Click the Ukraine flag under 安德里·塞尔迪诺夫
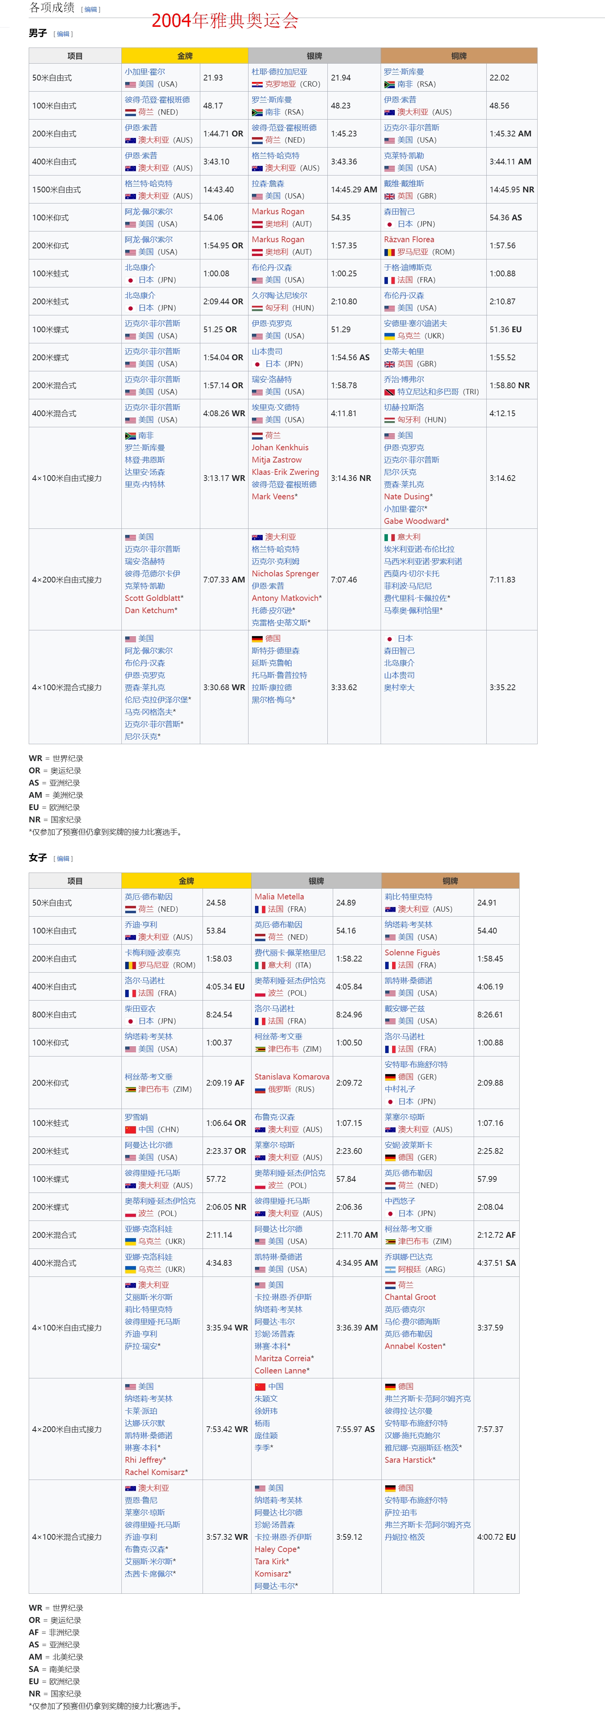 pos(389,336)
